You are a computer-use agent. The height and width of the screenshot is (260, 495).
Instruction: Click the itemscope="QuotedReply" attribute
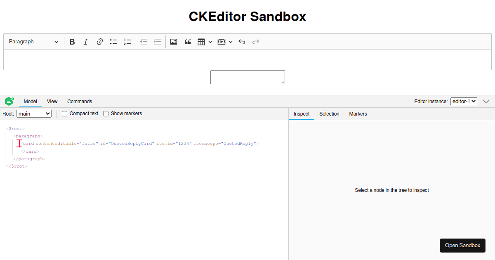(225, 144)
